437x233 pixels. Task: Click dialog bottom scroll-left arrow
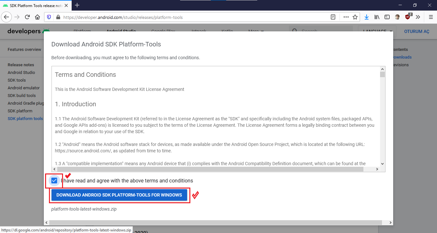(x=46, y=222)
